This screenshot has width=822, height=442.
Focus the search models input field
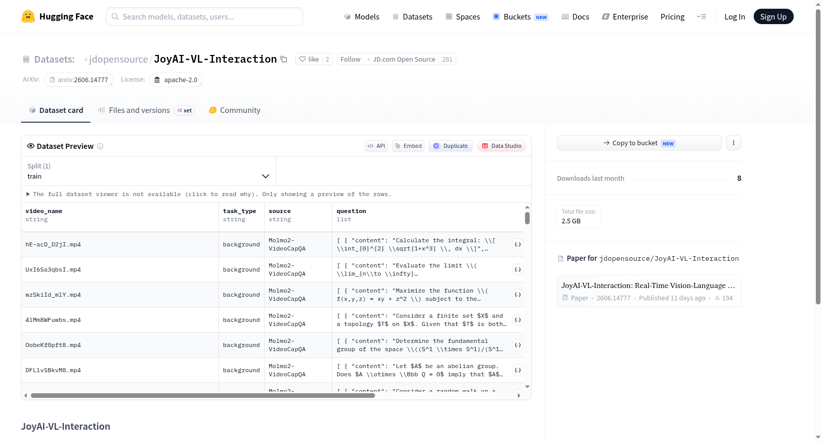pos(204,16)
